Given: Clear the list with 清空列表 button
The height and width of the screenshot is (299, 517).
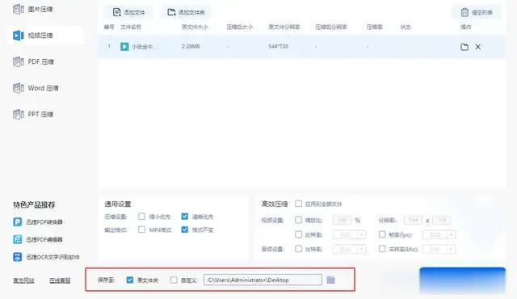Looking at the screenshot, I should coord(477,13).
